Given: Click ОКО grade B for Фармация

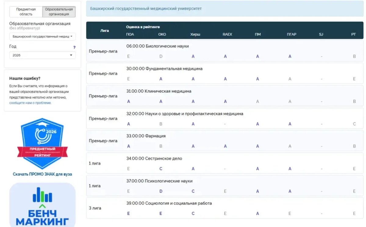Looking at the screenshot, I should (161, 146).
